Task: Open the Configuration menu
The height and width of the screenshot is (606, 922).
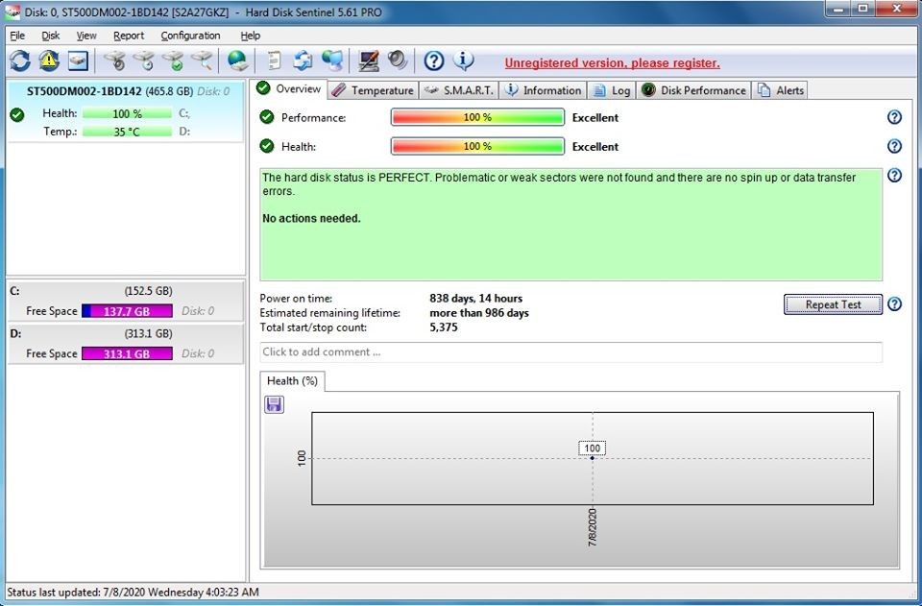Action: 190,36
